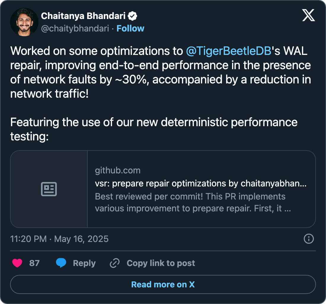Open the vsr prepare repair optimizations card title
Screen dimensions: 326x304
point(201,184)
